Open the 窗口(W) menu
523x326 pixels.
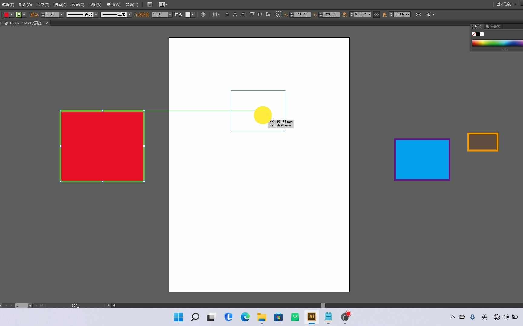click(113, 5)
